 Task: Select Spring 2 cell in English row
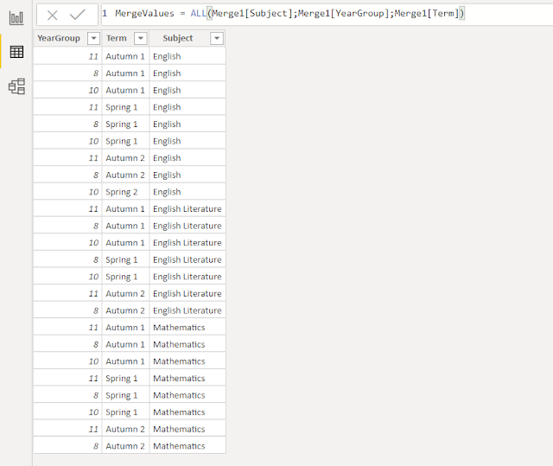point(125,192)
